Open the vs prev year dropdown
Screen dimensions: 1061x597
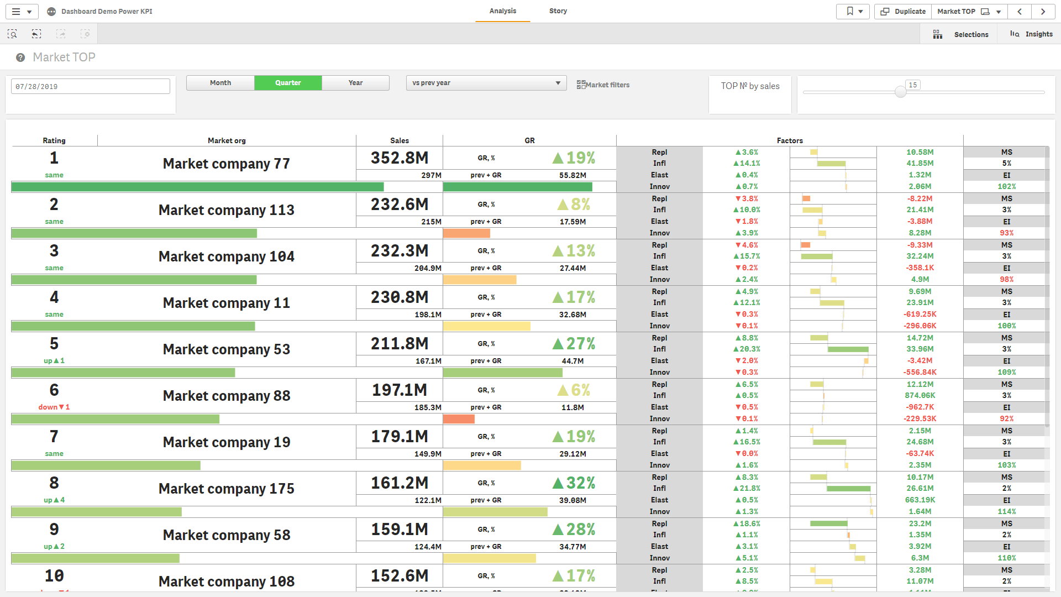(x=486, y=83)
